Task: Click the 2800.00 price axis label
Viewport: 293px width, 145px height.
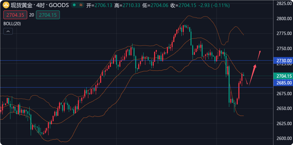Action: [x=284, y=19]
